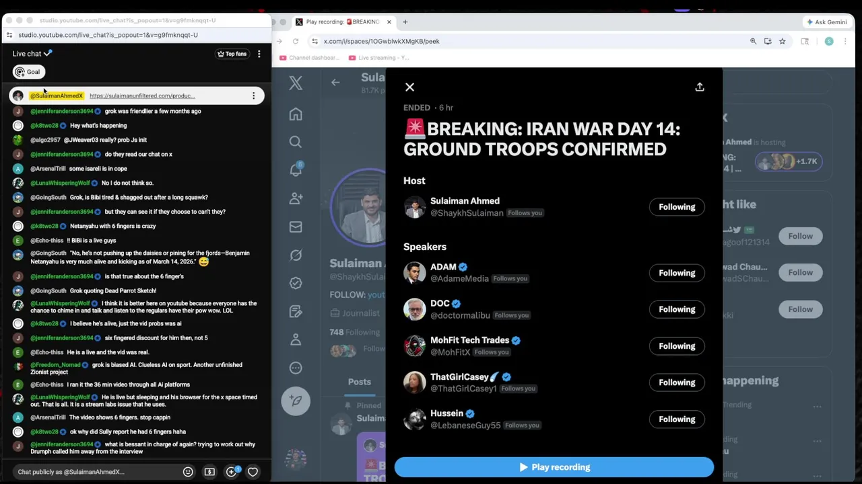Click Following button for Hussein

tap(677, 419)
